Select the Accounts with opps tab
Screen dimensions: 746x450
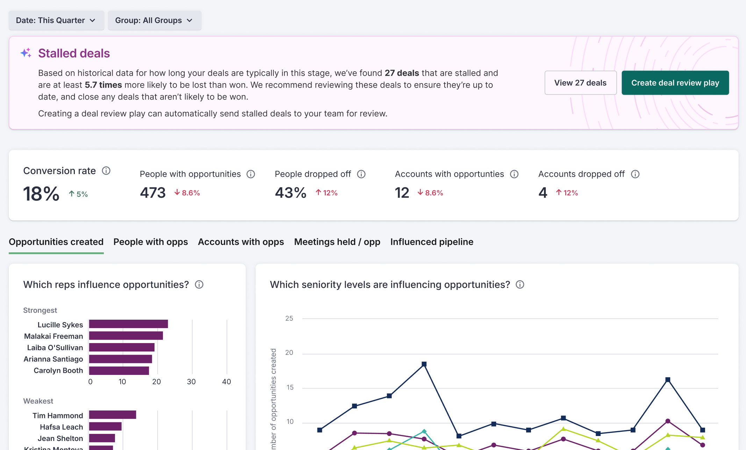point(241,242)
